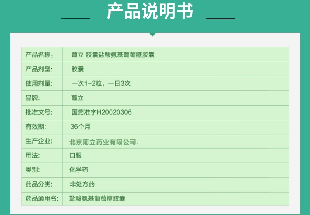The width and height of the screenshot is (310, 215).
Task: Click the 产品说明书 heading
Action: (x=150, y=12)
